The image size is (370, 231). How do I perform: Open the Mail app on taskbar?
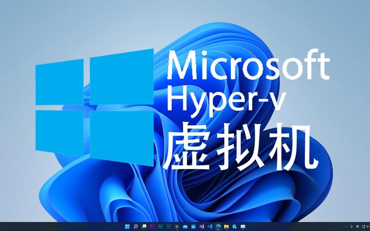185,226
